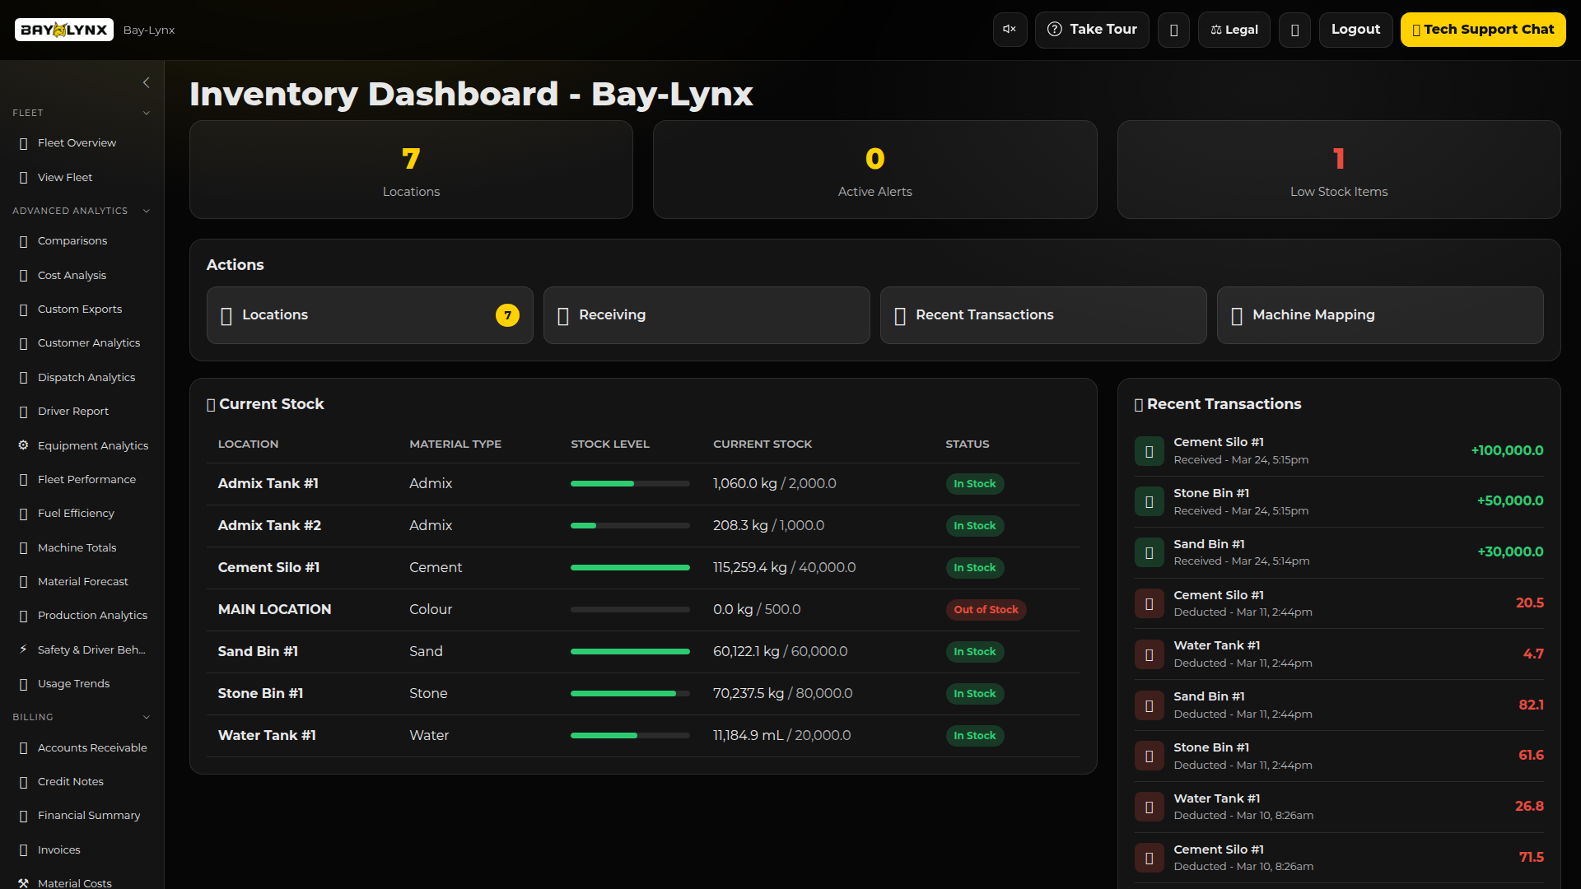Click the green Cement Silo #1 received icon
Viewport: 1581px width, 889px height.
(1149, 451)
